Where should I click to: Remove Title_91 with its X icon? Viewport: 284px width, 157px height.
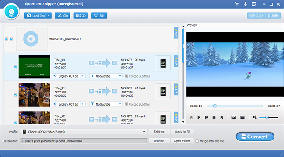[x=176, y=86]
